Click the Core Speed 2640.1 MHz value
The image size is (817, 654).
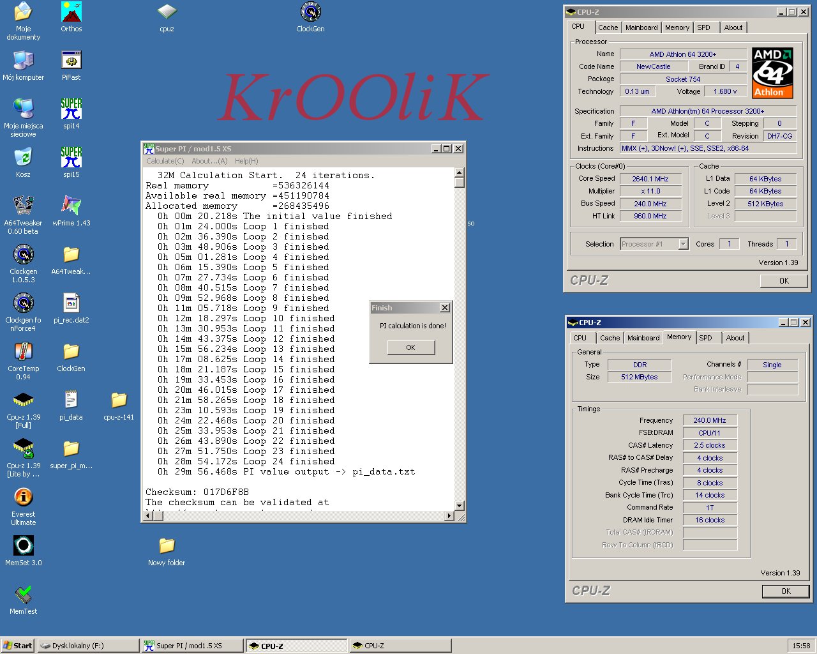650,179
